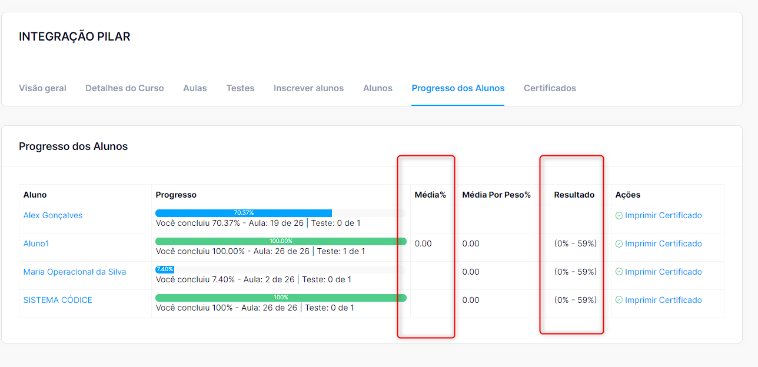Viewport: 758px width, 367px height.
Task: Switch to the Alunos tab
Action: pos(377,88)
